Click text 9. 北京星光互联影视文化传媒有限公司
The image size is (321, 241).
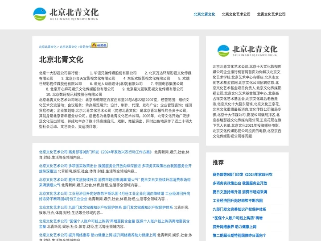coord(153,89)
